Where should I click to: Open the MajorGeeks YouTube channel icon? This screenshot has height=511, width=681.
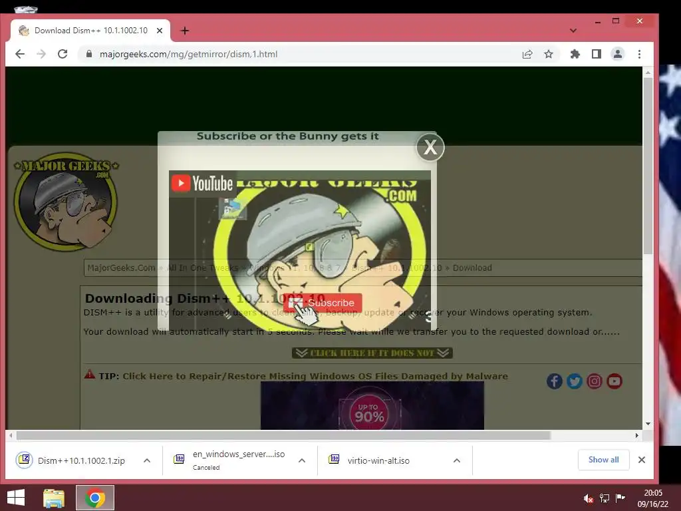click(614, 381)
